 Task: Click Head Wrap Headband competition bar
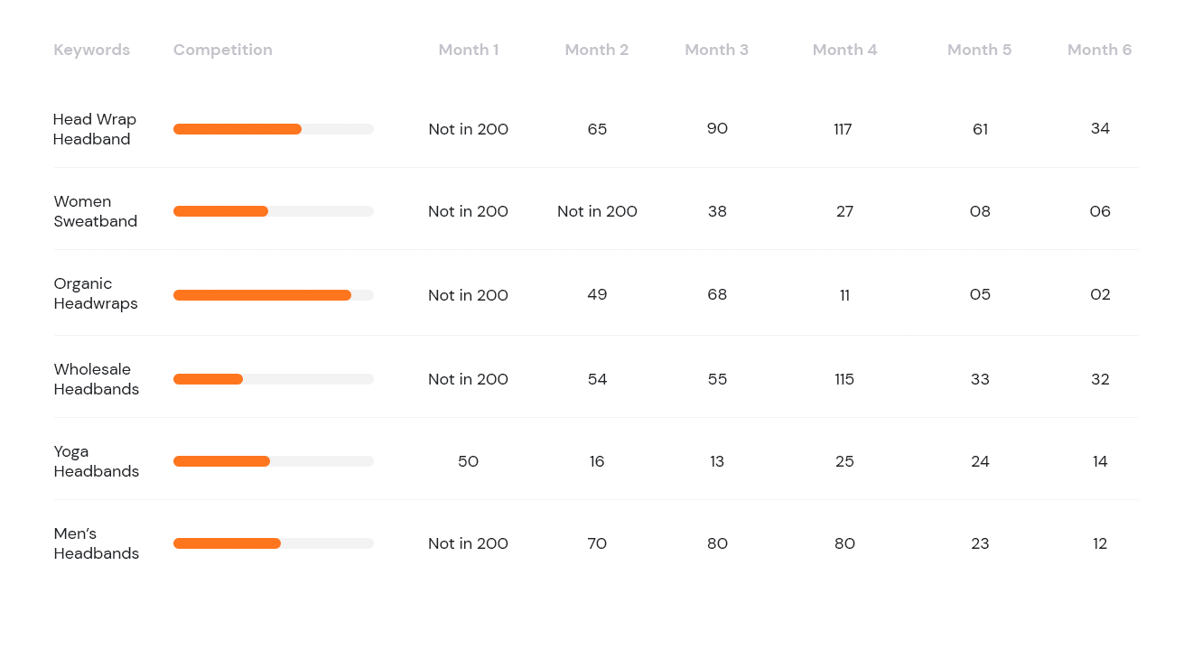[274, 129]
